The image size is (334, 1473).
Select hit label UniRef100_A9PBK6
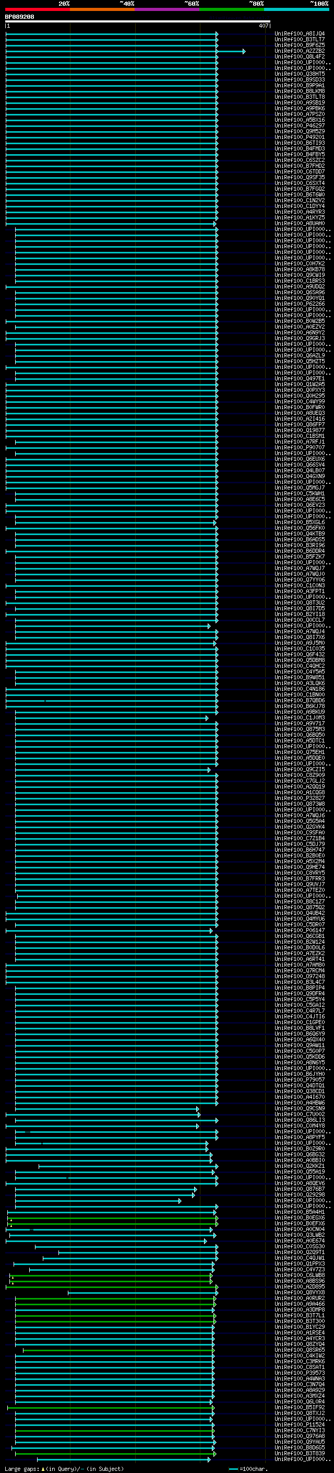point(299,108)
